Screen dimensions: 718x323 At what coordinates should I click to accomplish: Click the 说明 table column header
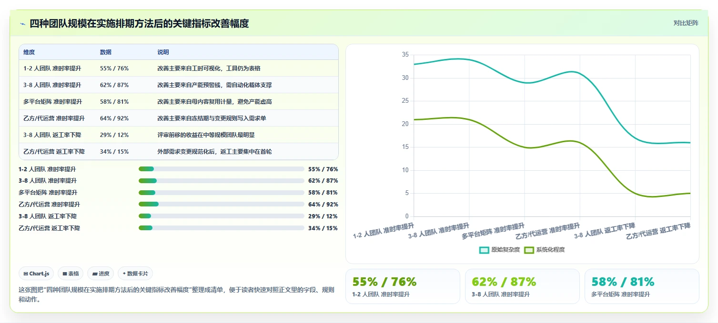[163, 52]
